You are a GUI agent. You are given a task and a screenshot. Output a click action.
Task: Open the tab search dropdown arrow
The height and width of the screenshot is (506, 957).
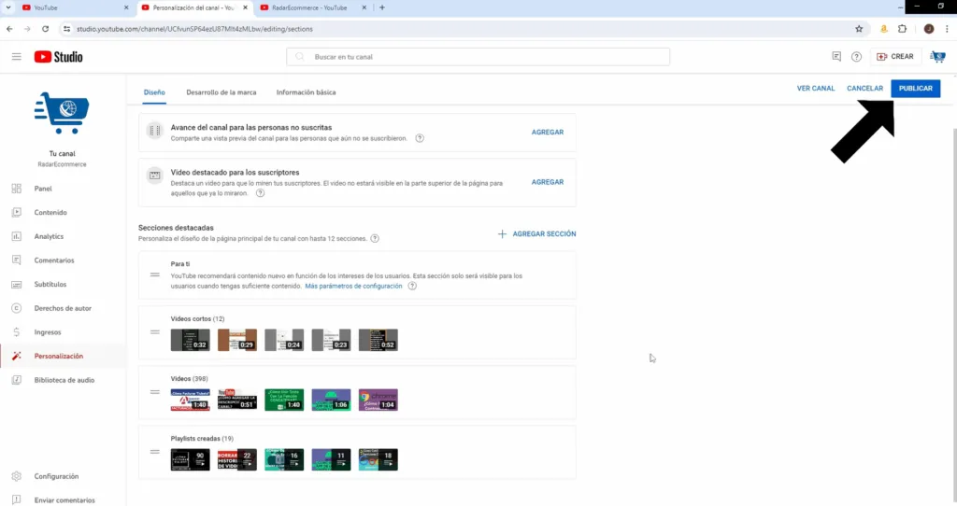[x=7, y=7]
